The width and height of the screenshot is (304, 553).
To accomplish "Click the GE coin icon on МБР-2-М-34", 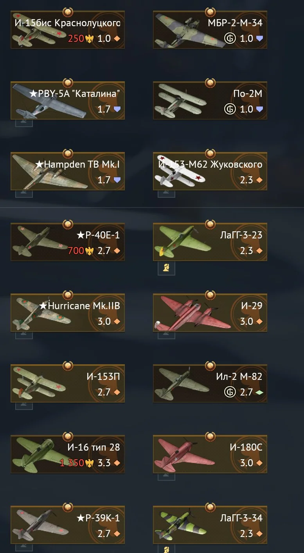I will 230,39.
